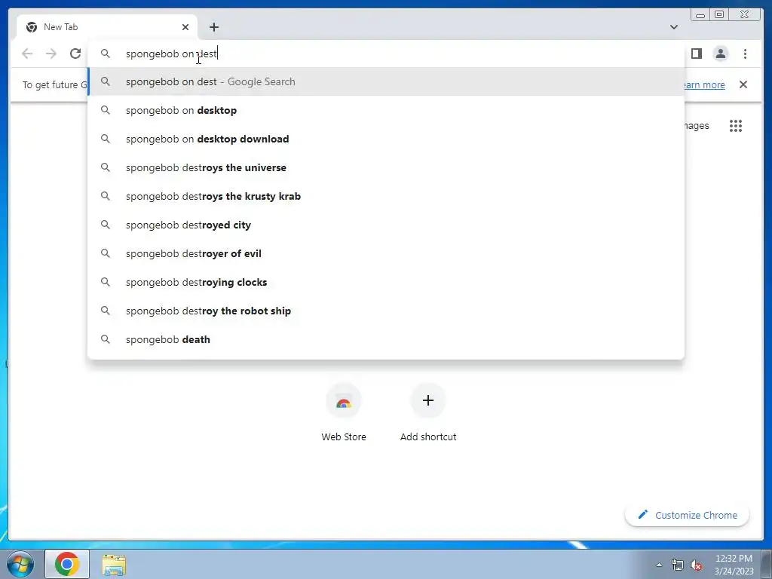The height and width of the screenshot is (579, 772).
Task: Pick 'spongebob on desktop download' suggestion
Action: [386, 139]
